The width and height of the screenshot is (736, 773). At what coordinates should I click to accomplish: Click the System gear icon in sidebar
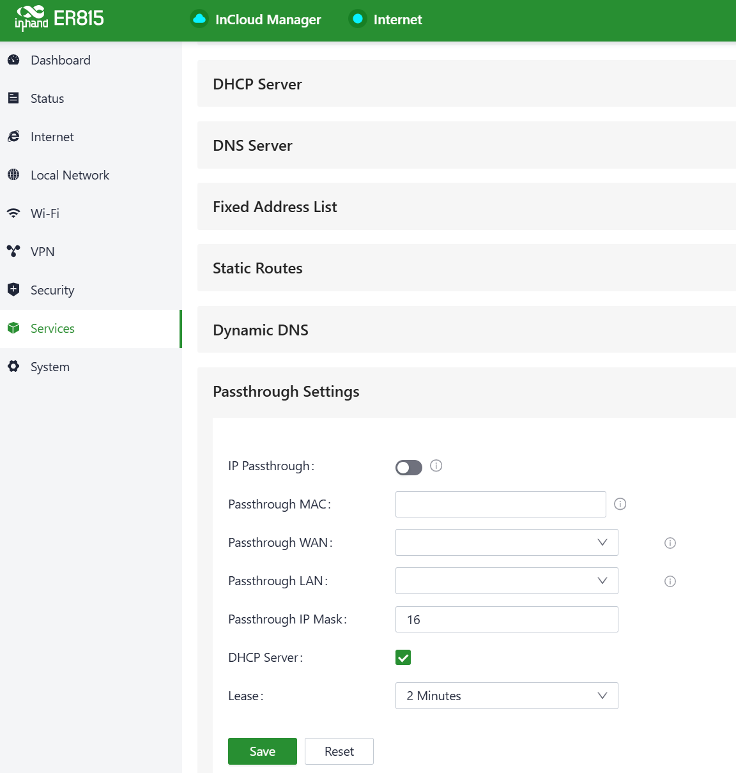pyautogui.click(x=13, y=366)
